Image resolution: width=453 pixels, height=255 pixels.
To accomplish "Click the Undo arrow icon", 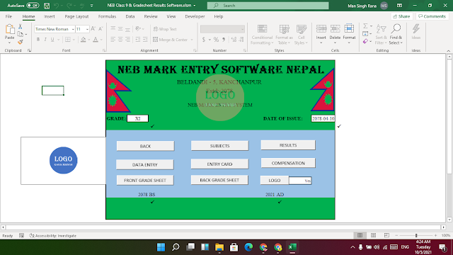I will [x=57, y=6].
